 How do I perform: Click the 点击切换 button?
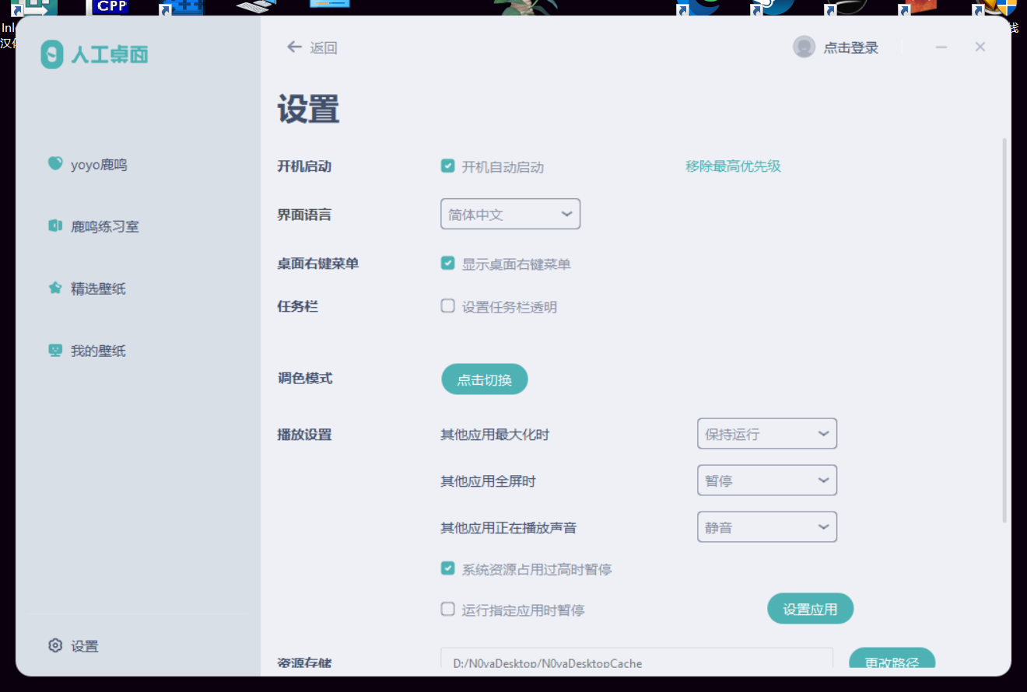tap(485, 379)
